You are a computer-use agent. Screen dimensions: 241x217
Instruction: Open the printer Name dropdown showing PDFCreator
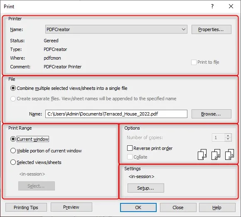pos(116,29)
